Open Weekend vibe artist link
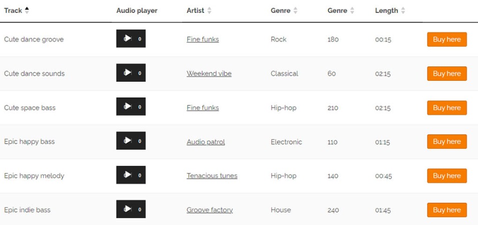This screenshot has width=478, height=225. tap(209, 73)
